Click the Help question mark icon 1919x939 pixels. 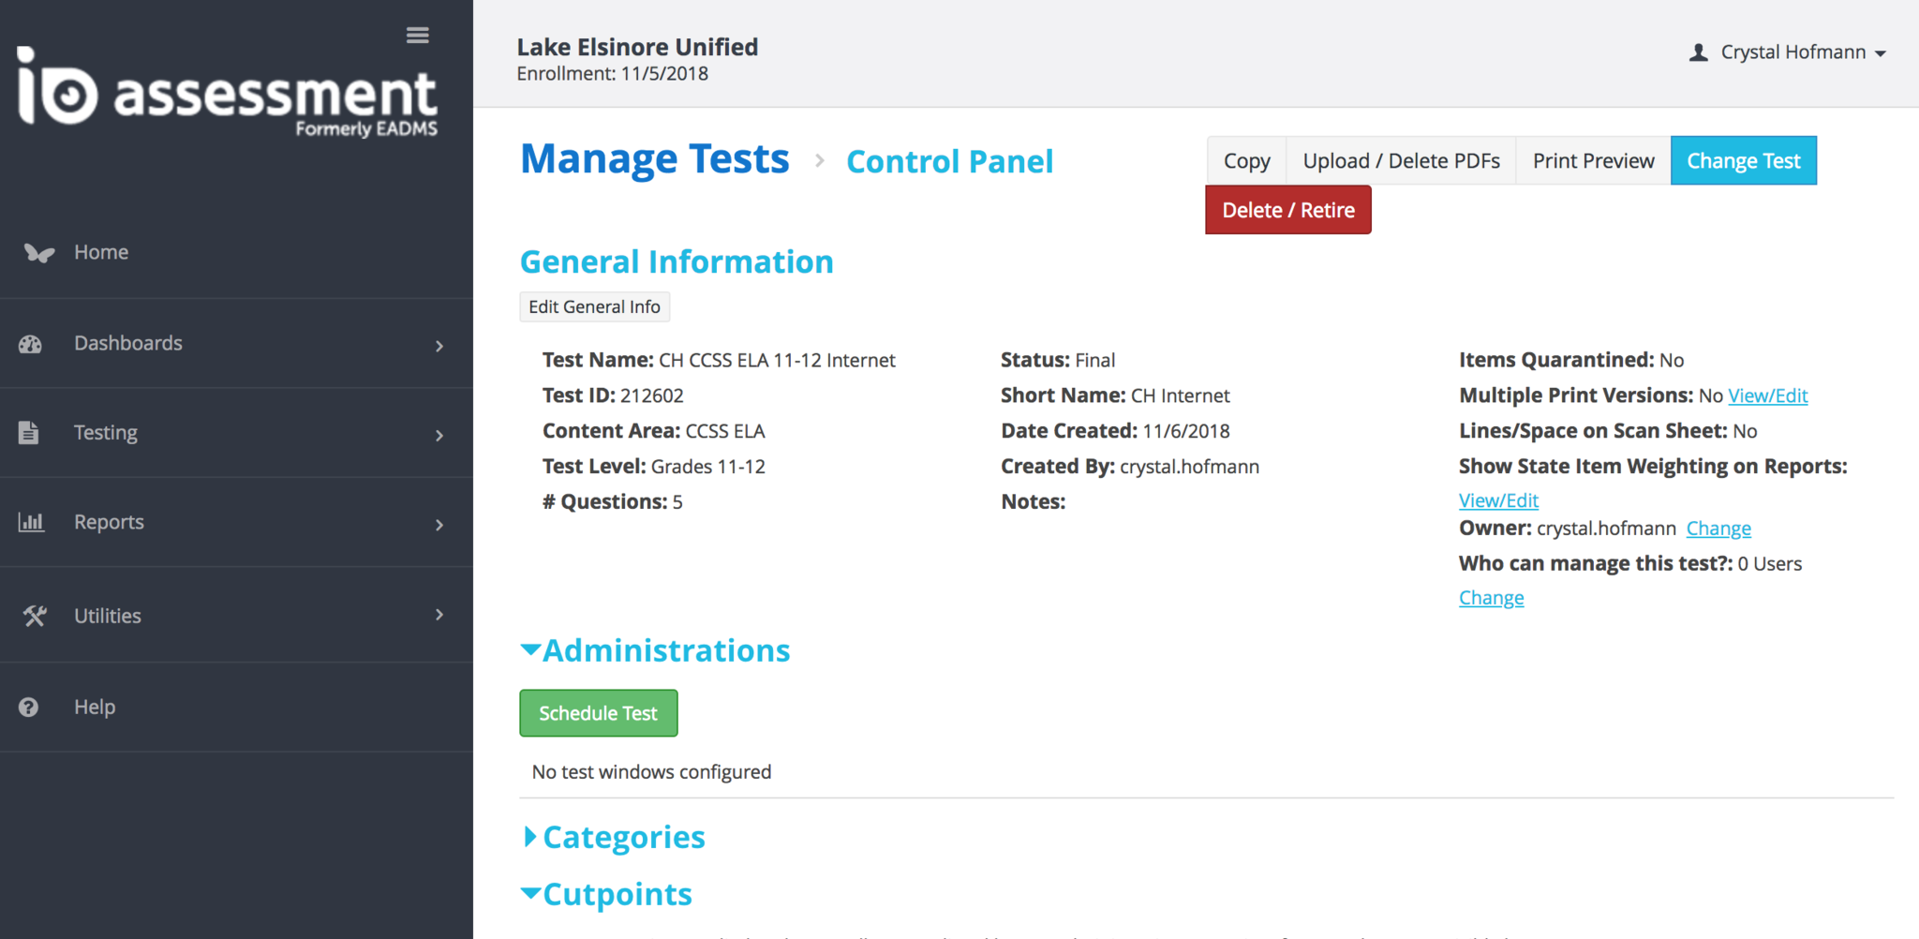coord(29,708)
